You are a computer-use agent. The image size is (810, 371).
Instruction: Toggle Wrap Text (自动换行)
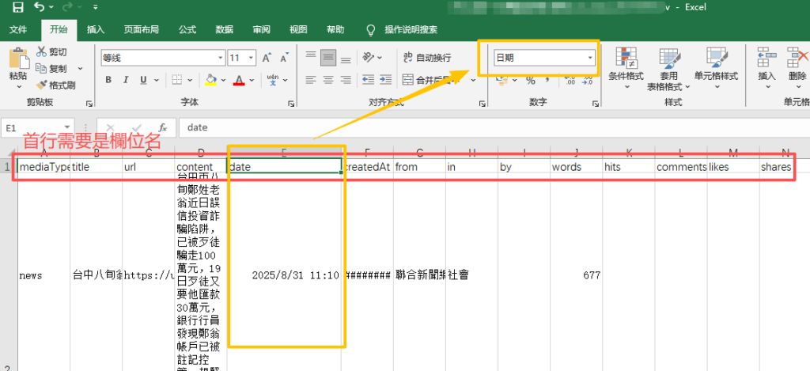[x=427, y=58]
